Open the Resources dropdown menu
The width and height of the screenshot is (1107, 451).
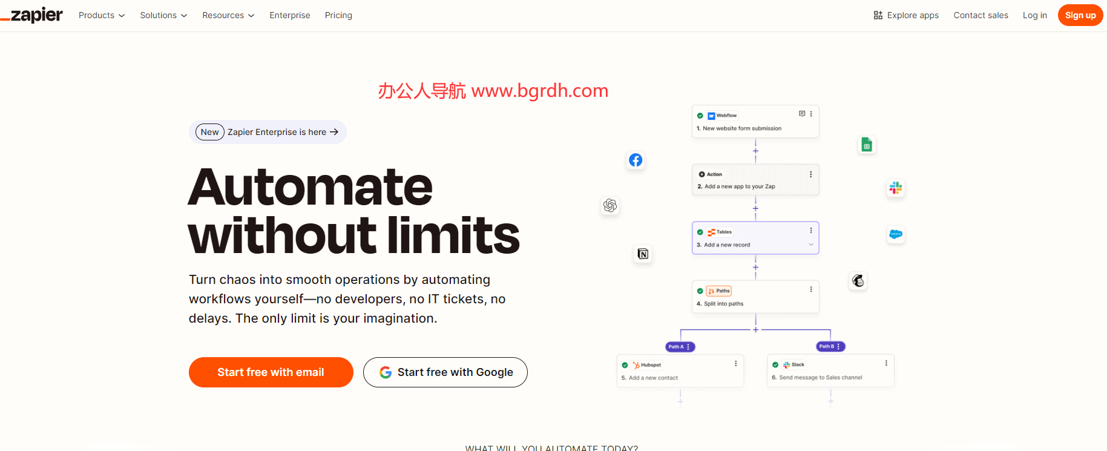pos(228,15)
